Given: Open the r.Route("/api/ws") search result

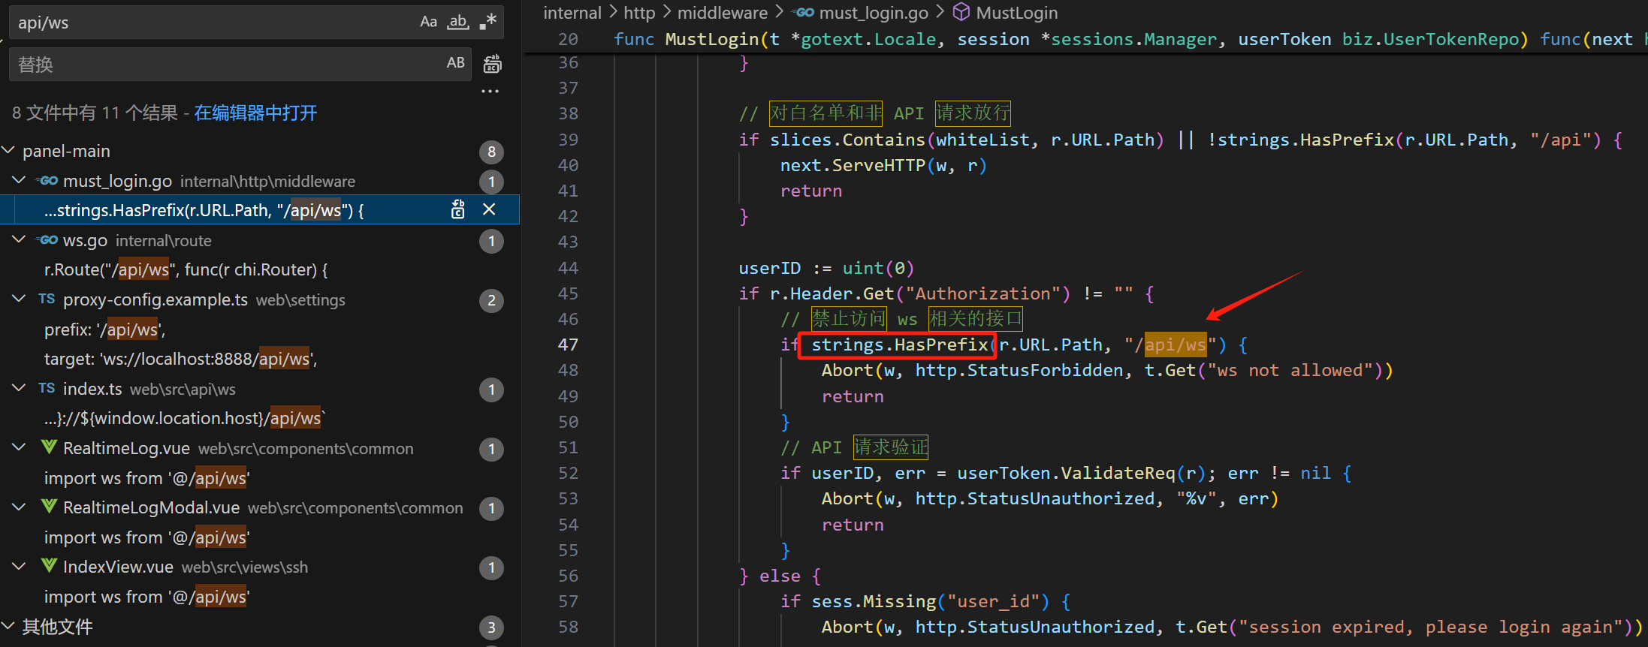Looking at the screenshot, I should tap(186, 269).
